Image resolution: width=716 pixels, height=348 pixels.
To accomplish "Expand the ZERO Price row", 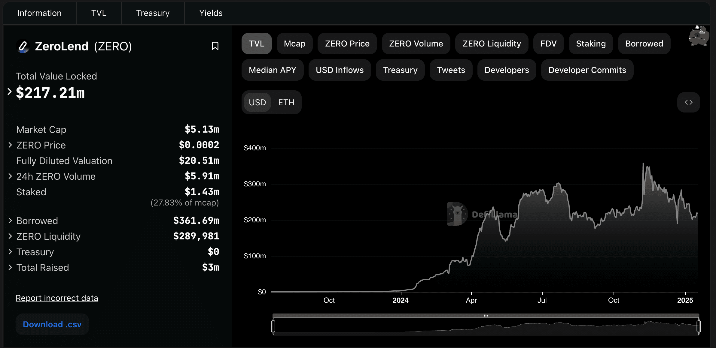I will pyautogui.click(x=10, y=145).
